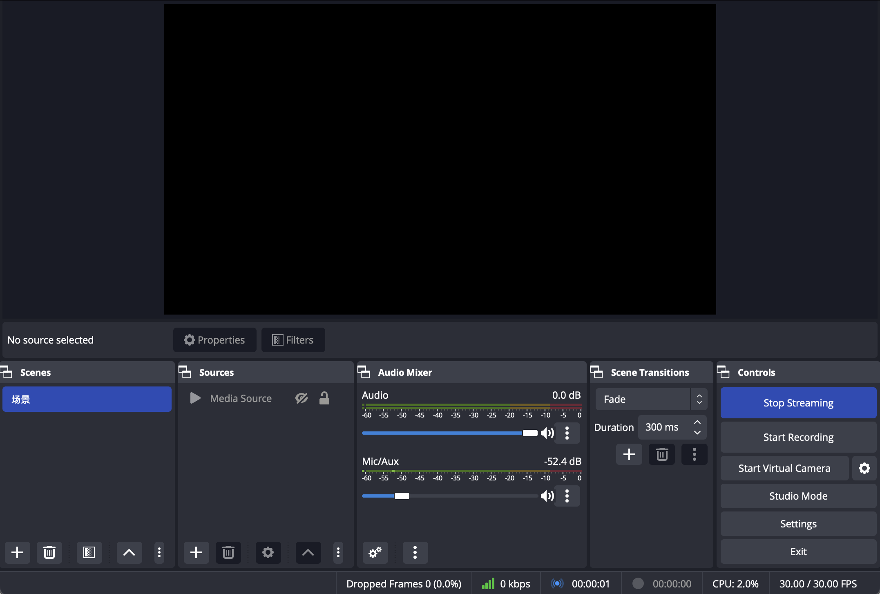
Task: Mute the Mic/Aux speaker icon
Action: tap(547, 496)
